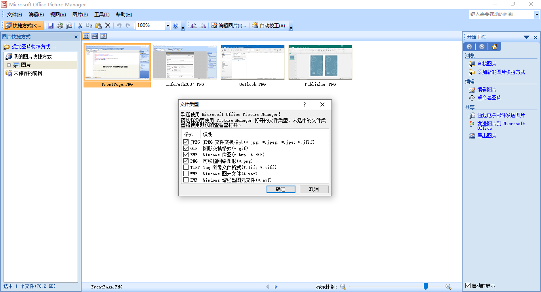Switch to filmstrip view icon
541x292 pixels.
95,36
